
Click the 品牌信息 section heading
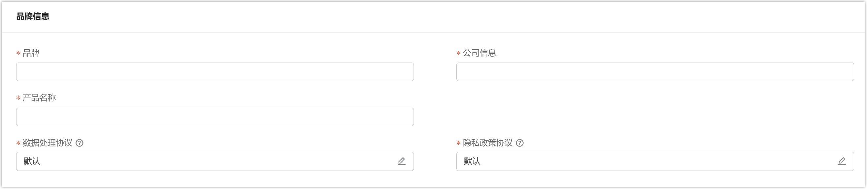[33, 16]
